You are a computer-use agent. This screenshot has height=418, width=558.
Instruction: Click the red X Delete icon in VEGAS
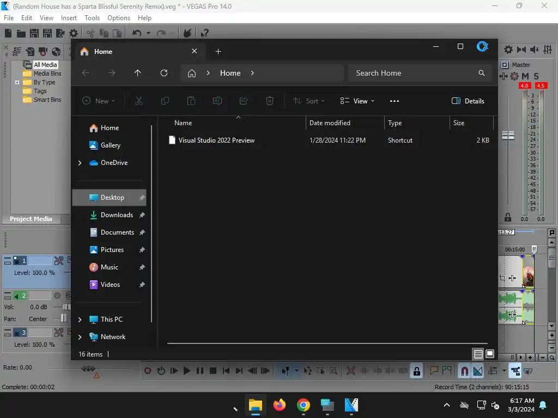tap(351, 371)
